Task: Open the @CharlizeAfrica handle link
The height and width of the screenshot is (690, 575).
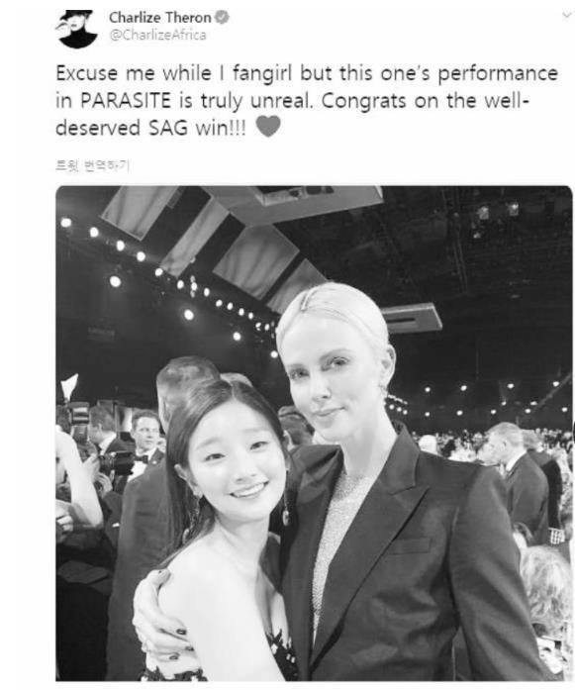Action: click(x=157, y=36)
